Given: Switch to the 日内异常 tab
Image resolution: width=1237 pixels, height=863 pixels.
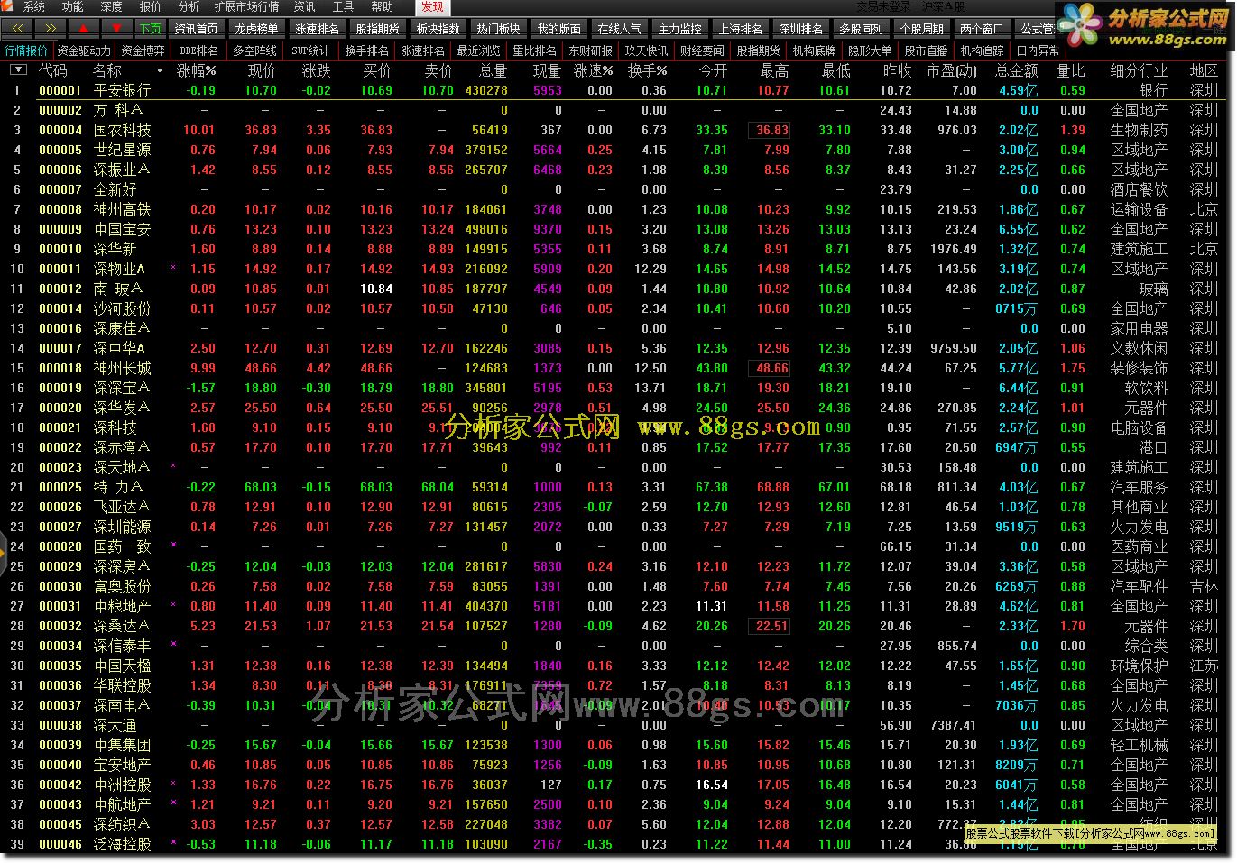Looking at the screenshot, I should point(1039,50).
